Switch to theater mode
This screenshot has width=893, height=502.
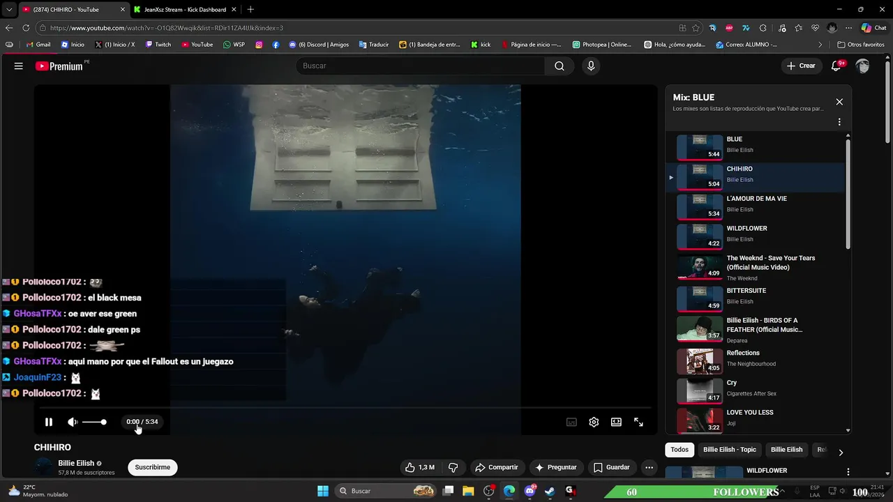point(616,422)
